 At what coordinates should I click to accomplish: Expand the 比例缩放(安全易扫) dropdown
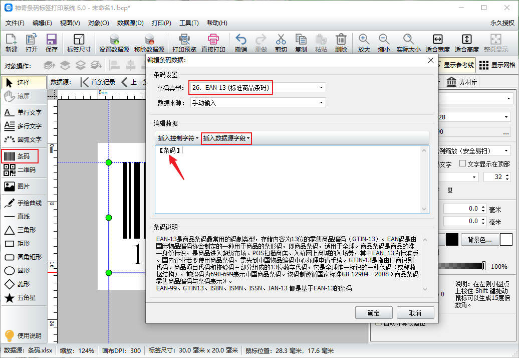(x=506, y=151)
